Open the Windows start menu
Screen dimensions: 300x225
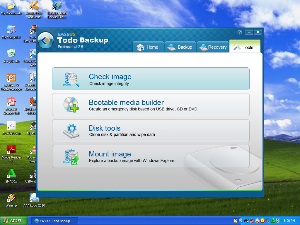pyautogui.click(x=14, y=221)
